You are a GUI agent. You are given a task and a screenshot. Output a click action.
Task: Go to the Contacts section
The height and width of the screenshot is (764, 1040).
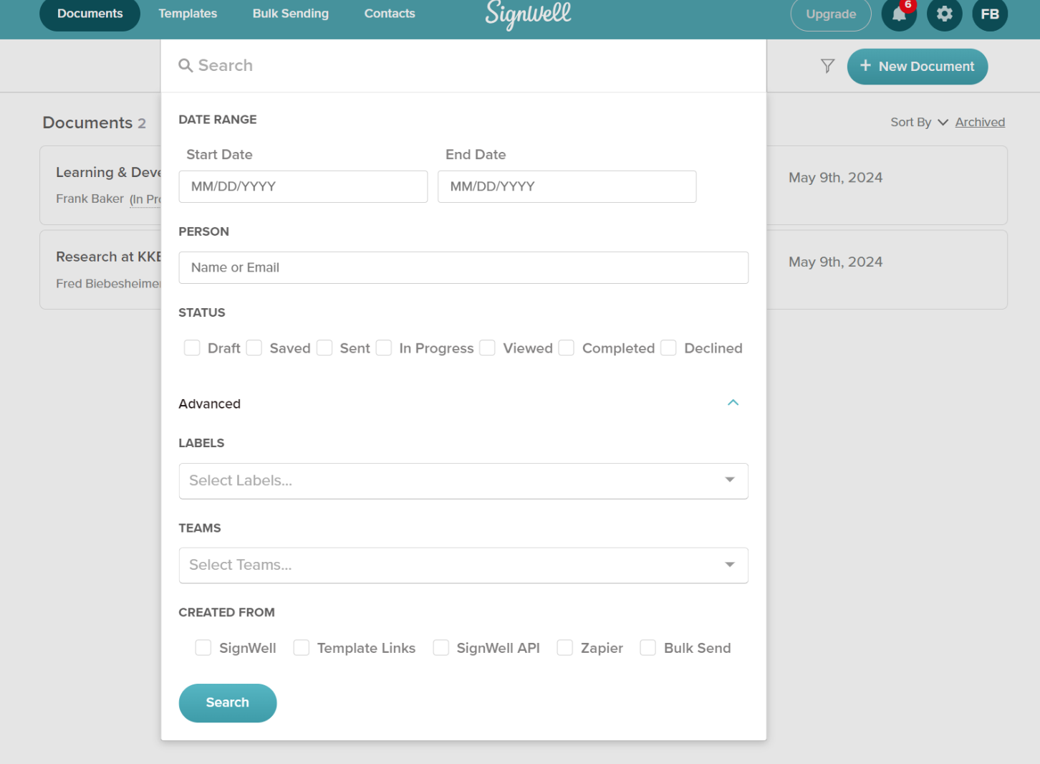tap(389, 13)
